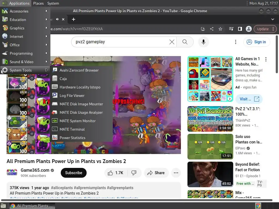
Task: Open MATE Terminal
Action: (81, 129)
